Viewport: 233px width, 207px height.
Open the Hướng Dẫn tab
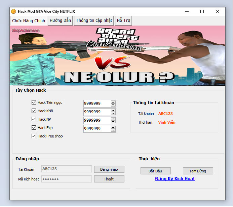pos(60,20)
